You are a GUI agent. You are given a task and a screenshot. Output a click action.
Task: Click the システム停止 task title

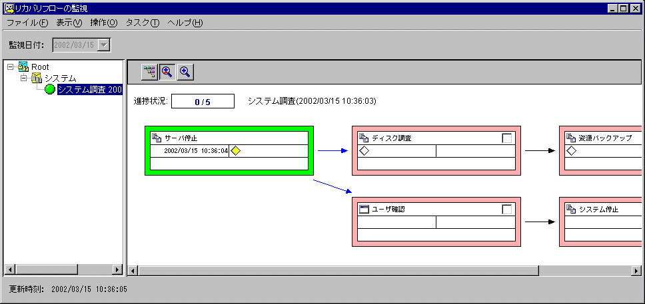click(x=598, y=210)
